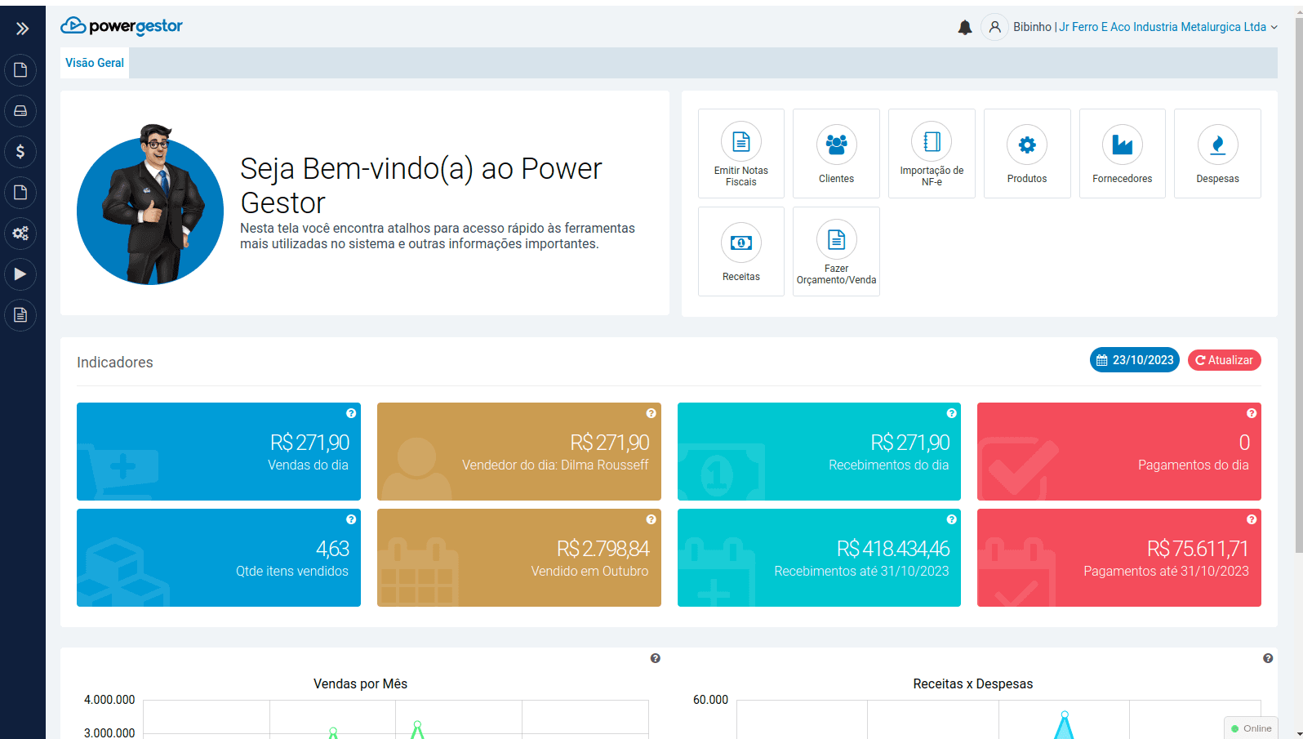Click the 23/10/2023 date button

1135,360
